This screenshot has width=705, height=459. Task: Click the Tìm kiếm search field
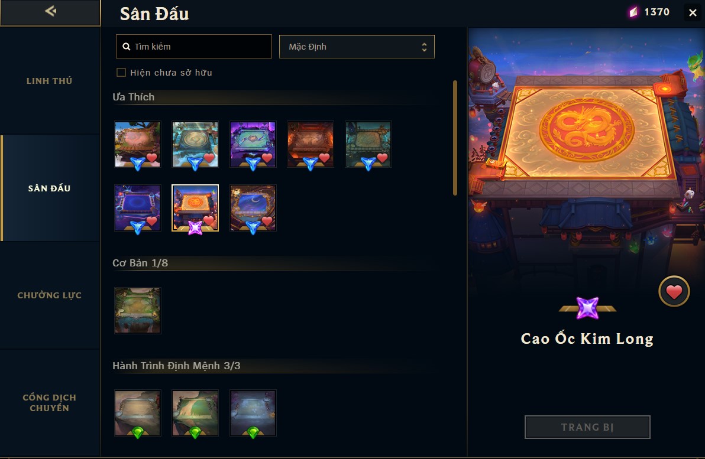[x=194, y=47]
